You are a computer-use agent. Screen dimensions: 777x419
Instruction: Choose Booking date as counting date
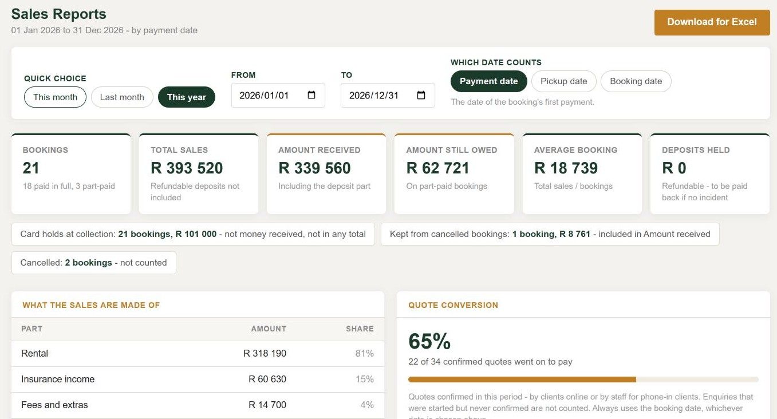[636, 81]
